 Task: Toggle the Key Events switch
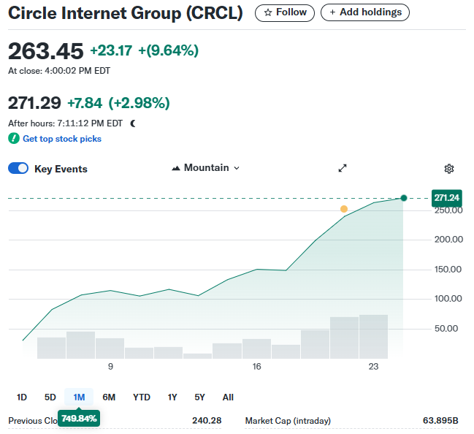(x=18, y=169)
